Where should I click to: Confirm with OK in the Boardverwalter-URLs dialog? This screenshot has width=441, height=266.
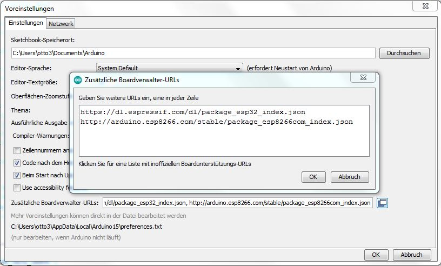[313, 177]
